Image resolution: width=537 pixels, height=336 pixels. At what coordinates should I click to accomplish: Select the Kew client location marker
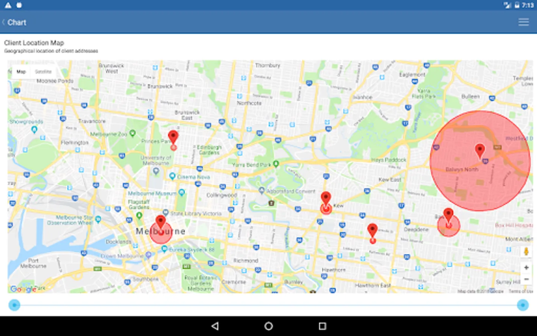point(326,197)
